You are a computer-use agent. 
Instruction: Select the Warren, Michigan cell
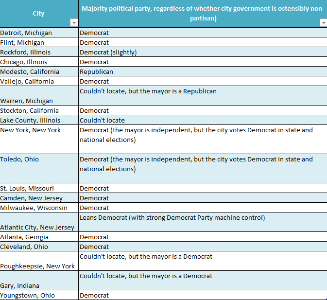click(39, 96)
